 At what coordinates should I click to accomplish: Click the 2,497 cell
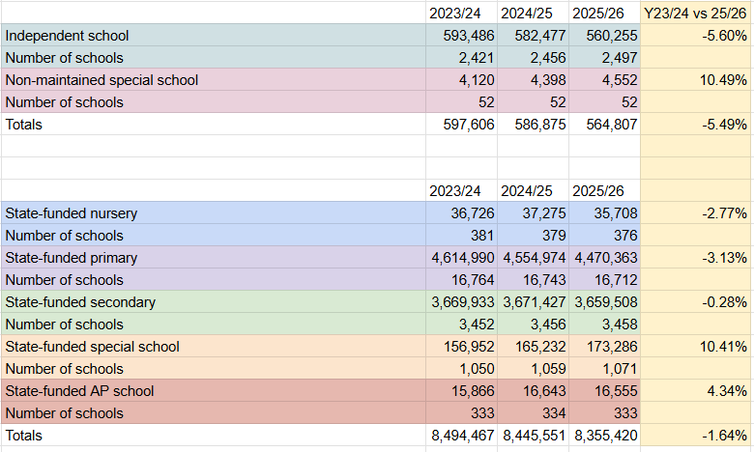point(604,58)
